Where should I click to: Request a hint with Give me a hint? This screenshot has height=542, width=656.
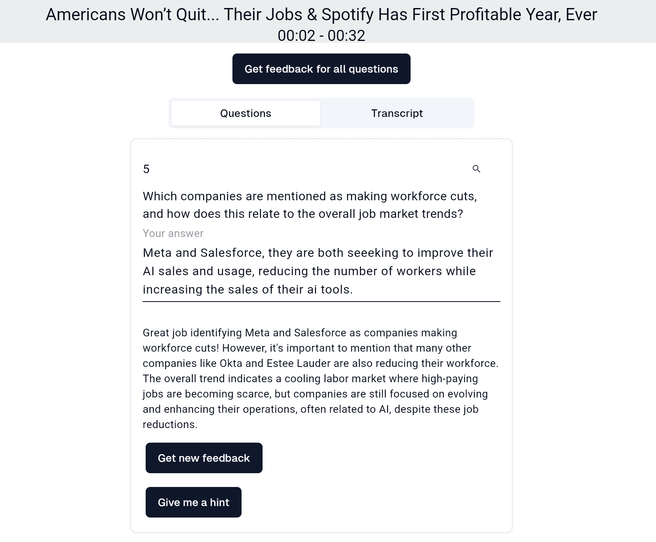coord(193,502)
